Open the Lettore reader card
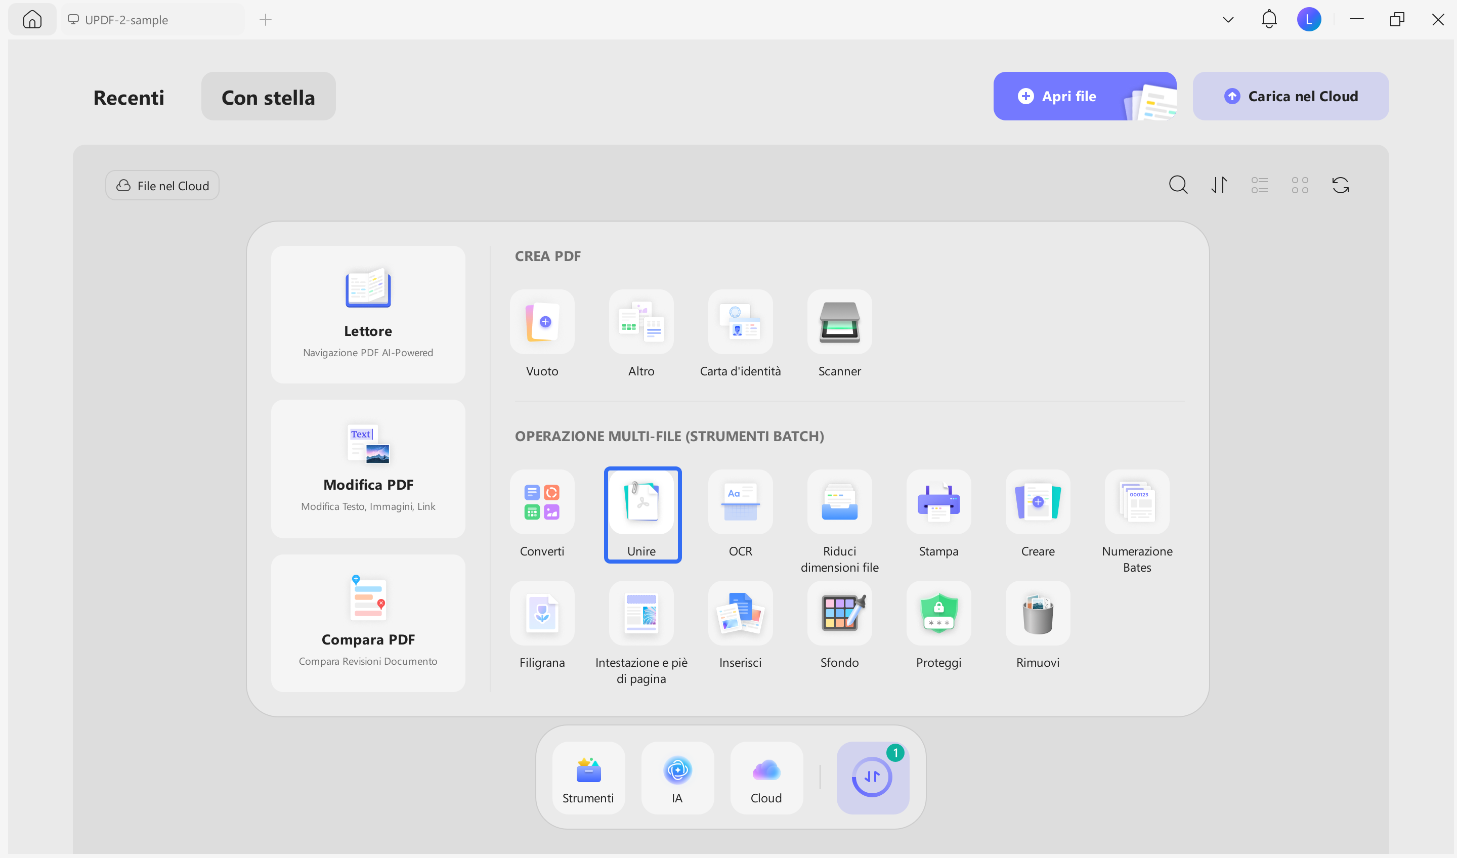Viewport: 1457px width, 858px height. tap(368, 314)
